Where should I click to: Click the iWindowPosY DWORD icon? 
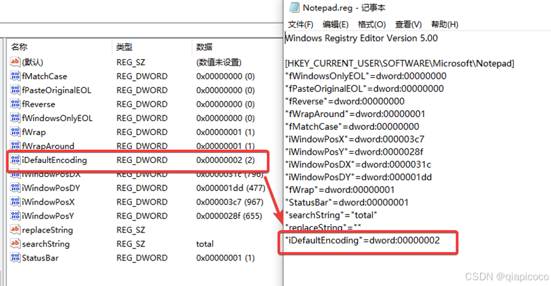tap(15, 216)
